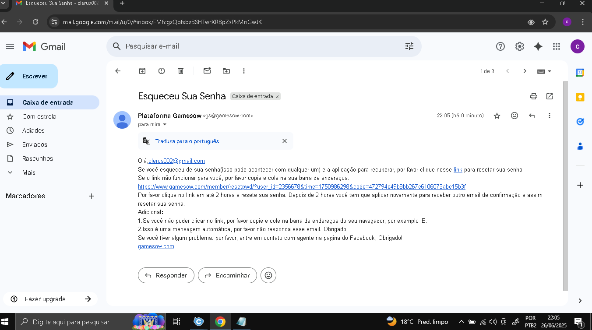This screenshot has height=330, width=592.
Task: Open Google Calendar side panel
Action: coord(580,73)
